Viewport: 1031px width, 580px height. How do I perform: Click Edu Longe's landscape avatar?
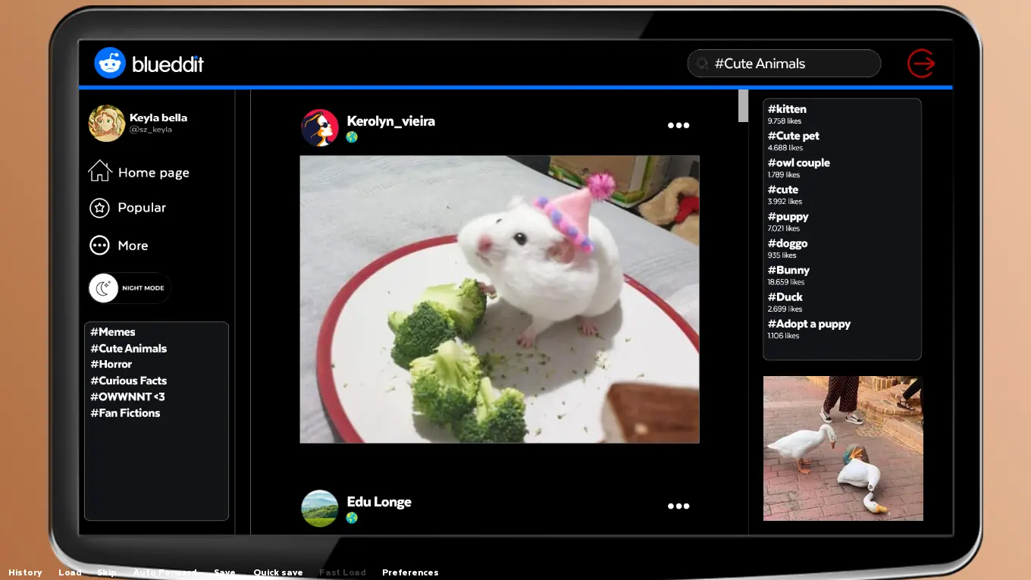[320, 508]
